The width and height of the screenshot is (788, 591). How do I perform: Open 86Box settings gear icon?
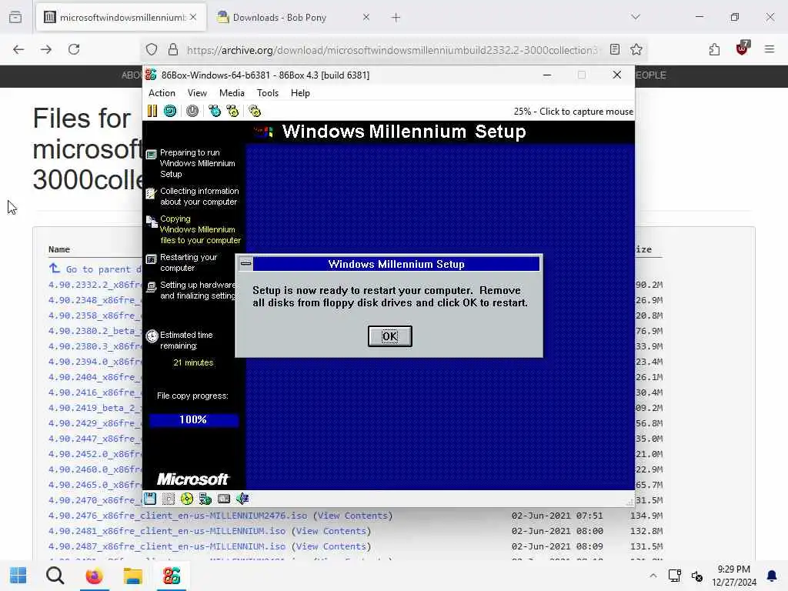[255, 111]
